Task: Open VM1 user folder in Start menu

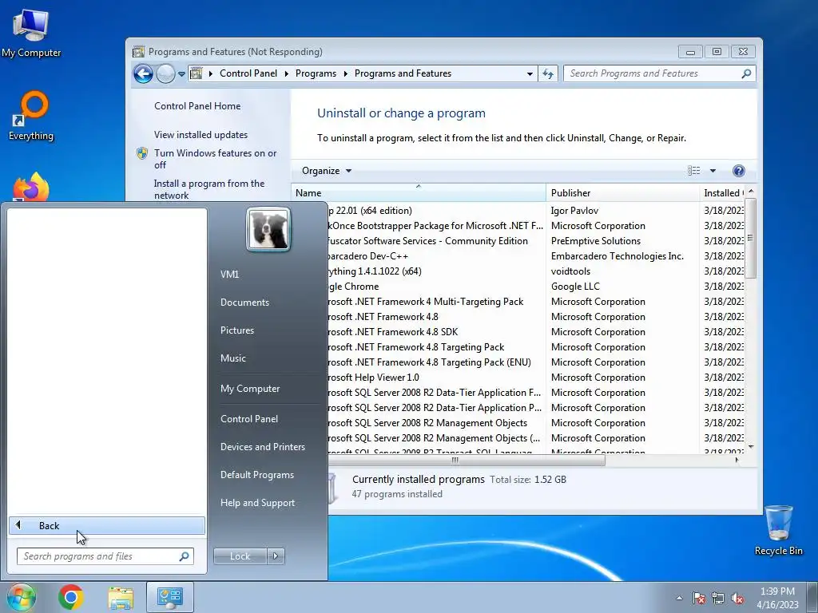Action: [229, 275]
